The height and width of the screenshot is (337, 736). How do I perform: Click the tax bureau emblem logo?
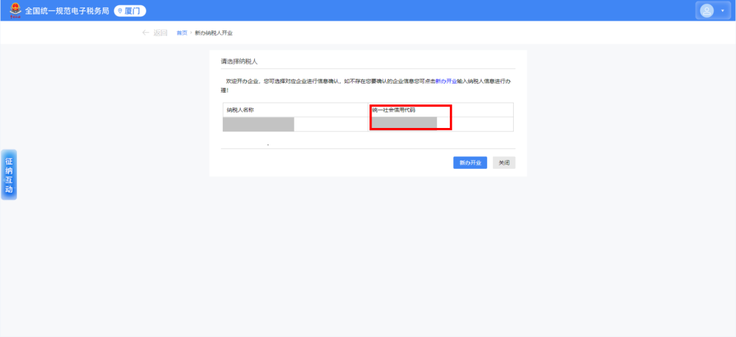(16, 10)
